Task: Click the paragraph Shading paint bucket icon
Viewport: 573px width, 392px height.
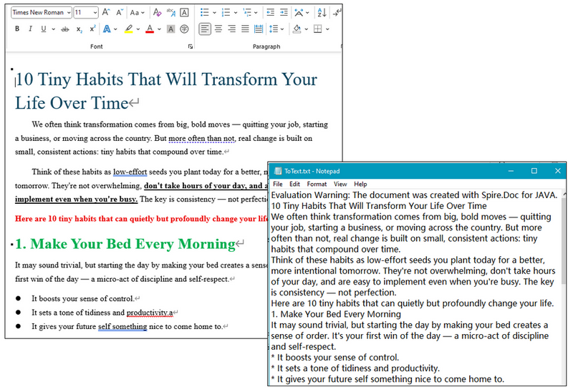Action: point(297,29)
